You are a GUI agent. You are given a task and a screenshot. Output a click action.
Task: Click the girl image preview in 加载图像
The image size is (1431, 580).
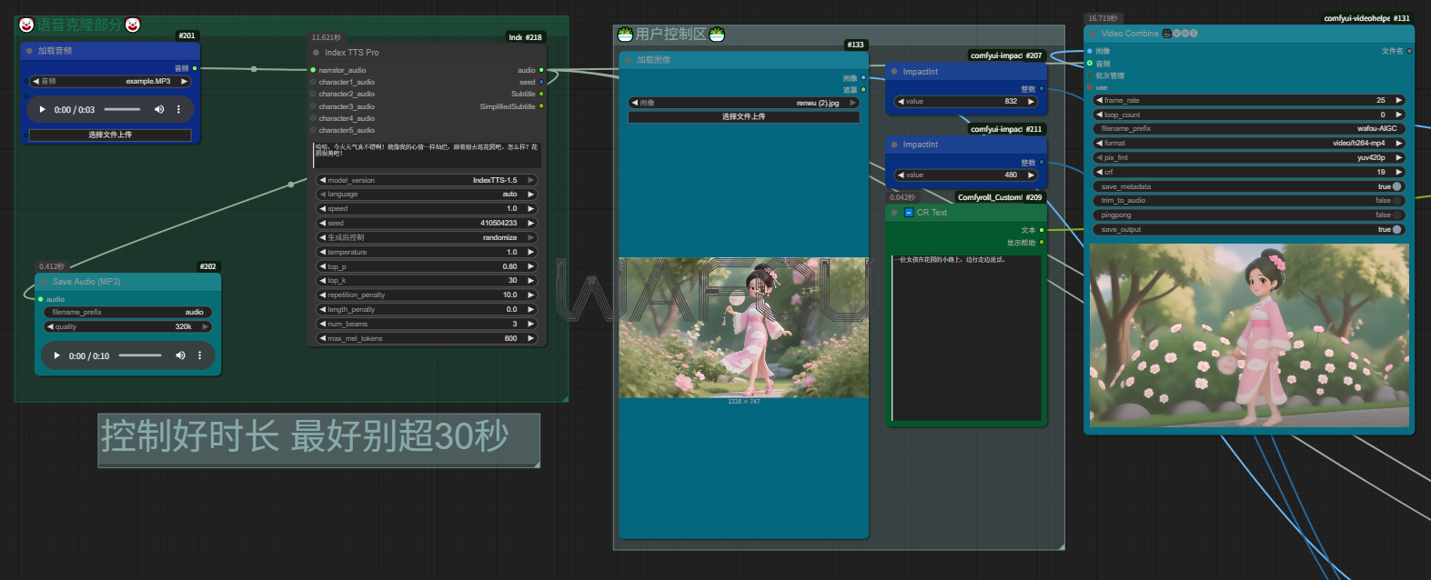tap(743, 327)
